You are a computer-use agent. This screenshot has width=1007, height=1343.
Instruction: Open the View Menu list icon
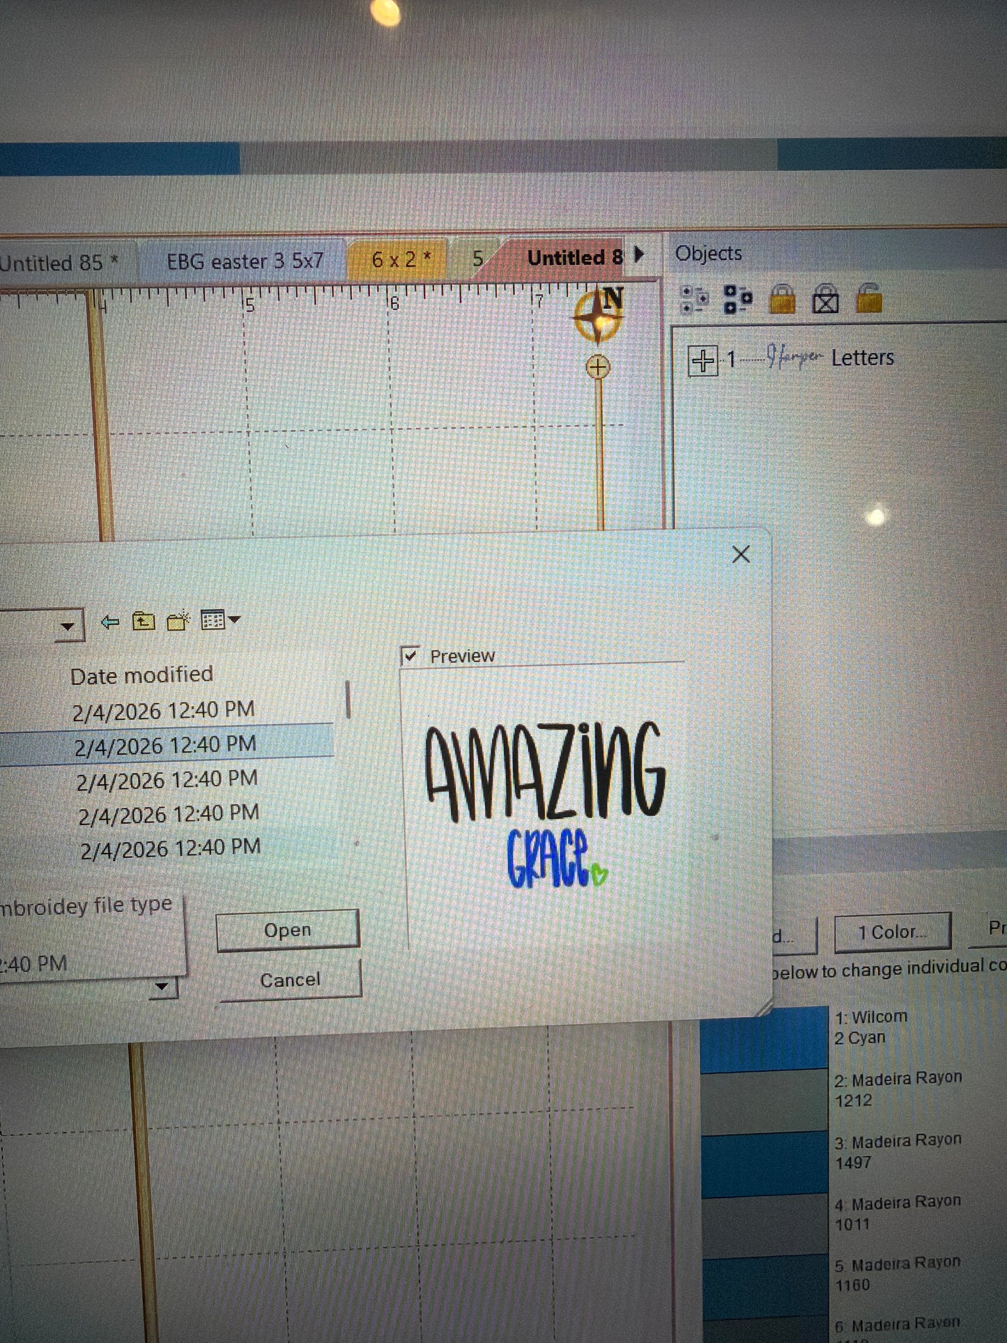pyautogui.click(x=213, y=620)
